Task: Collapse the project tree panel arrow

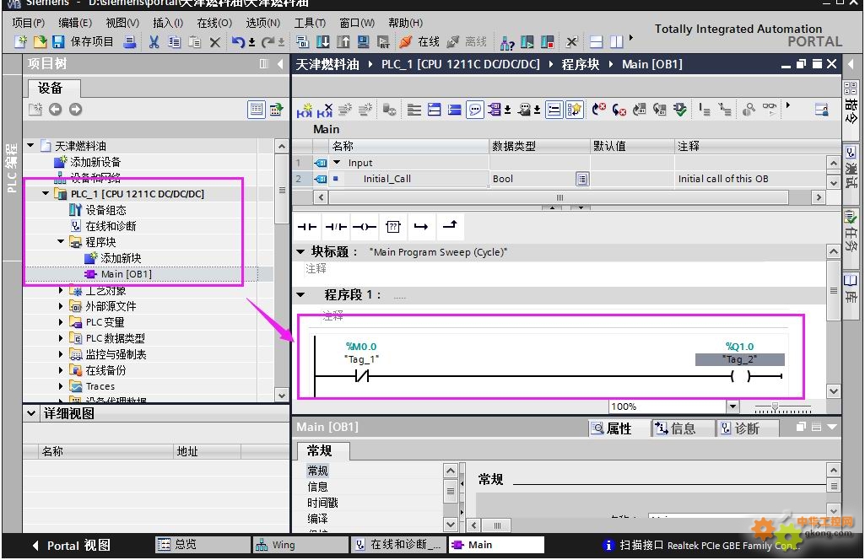Action: [280, 64]
